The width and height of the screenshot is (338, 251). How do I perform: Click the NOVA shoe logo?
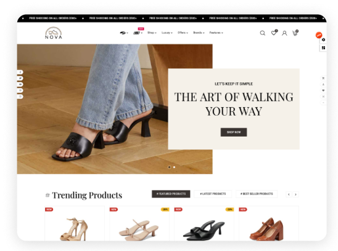point(54,33)
